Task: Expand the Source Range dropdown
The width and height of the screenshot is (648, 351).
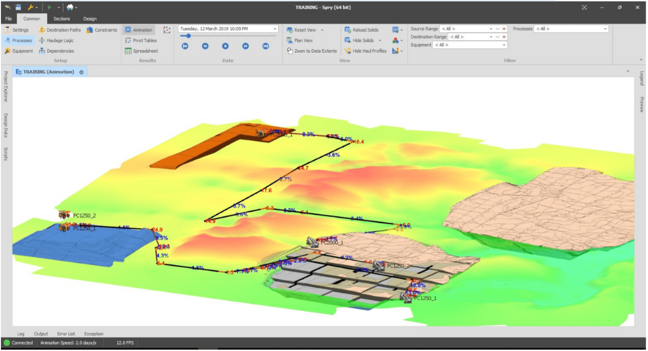Action: [491, 29]
